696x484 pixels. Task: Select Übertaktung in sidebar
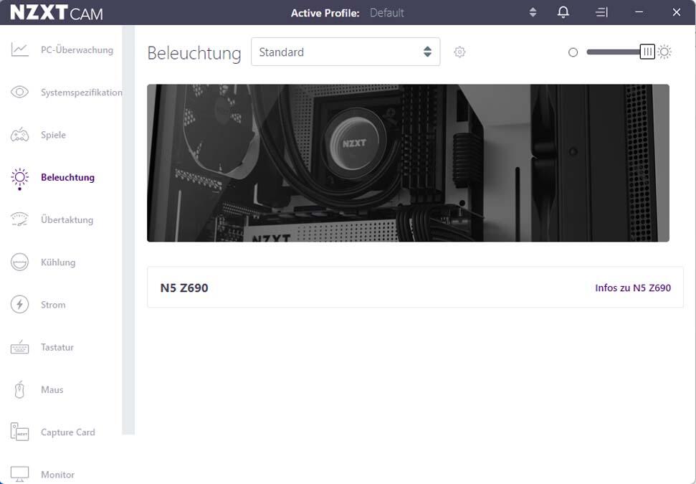[67, 220]
